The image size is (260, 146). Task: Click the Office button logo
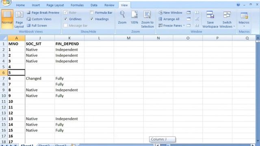tap(6, 2)
